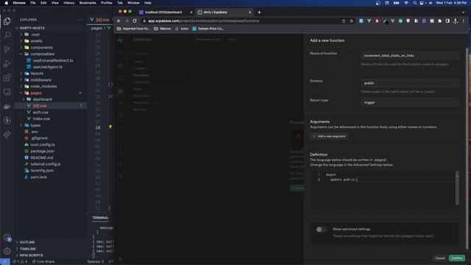Bookmark this page with the star icon
Screen dimensions: 471x265
click(x=351, y=21)
